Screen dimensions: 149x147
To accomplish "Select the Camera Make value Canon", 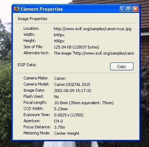I will click(x=60, y=78).
